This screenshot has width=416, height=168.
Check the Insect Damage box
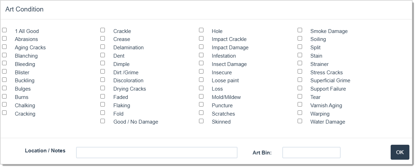[201, 63]
